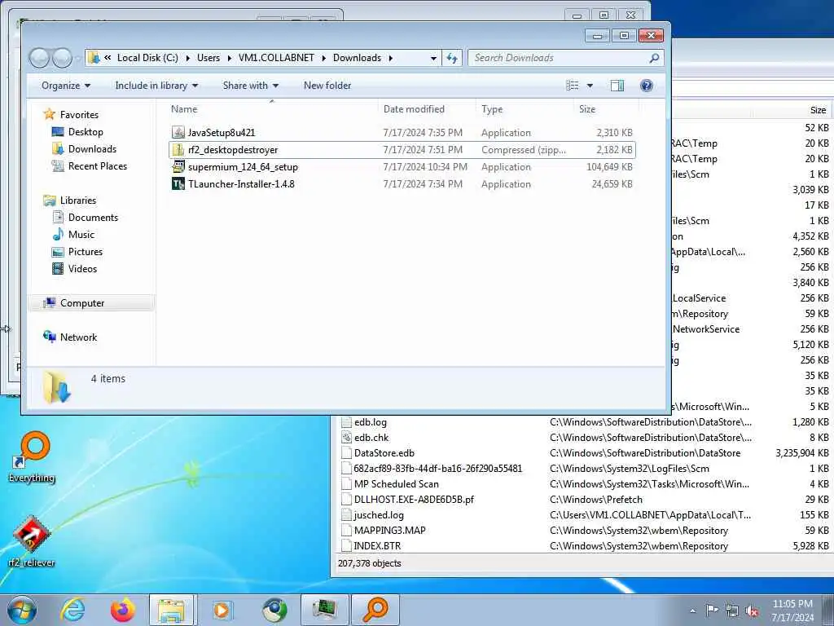This screenshot has width=834, height=626.
Task: Select Favorites header in sidebar
Action: point(79,114)
